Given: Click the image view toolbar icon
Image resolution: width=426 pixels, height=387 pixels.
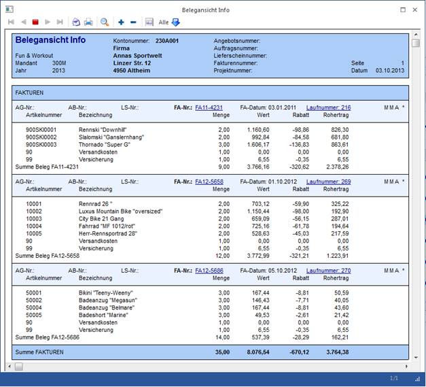Looking at the screenshot, I should [149, 22].
